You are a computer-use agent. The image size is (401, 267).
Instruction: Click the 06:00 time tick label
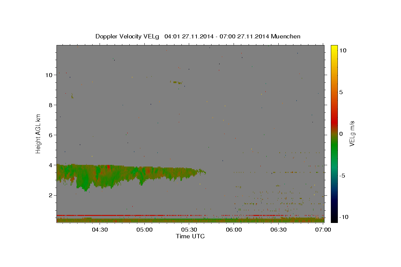click(234, 230)
